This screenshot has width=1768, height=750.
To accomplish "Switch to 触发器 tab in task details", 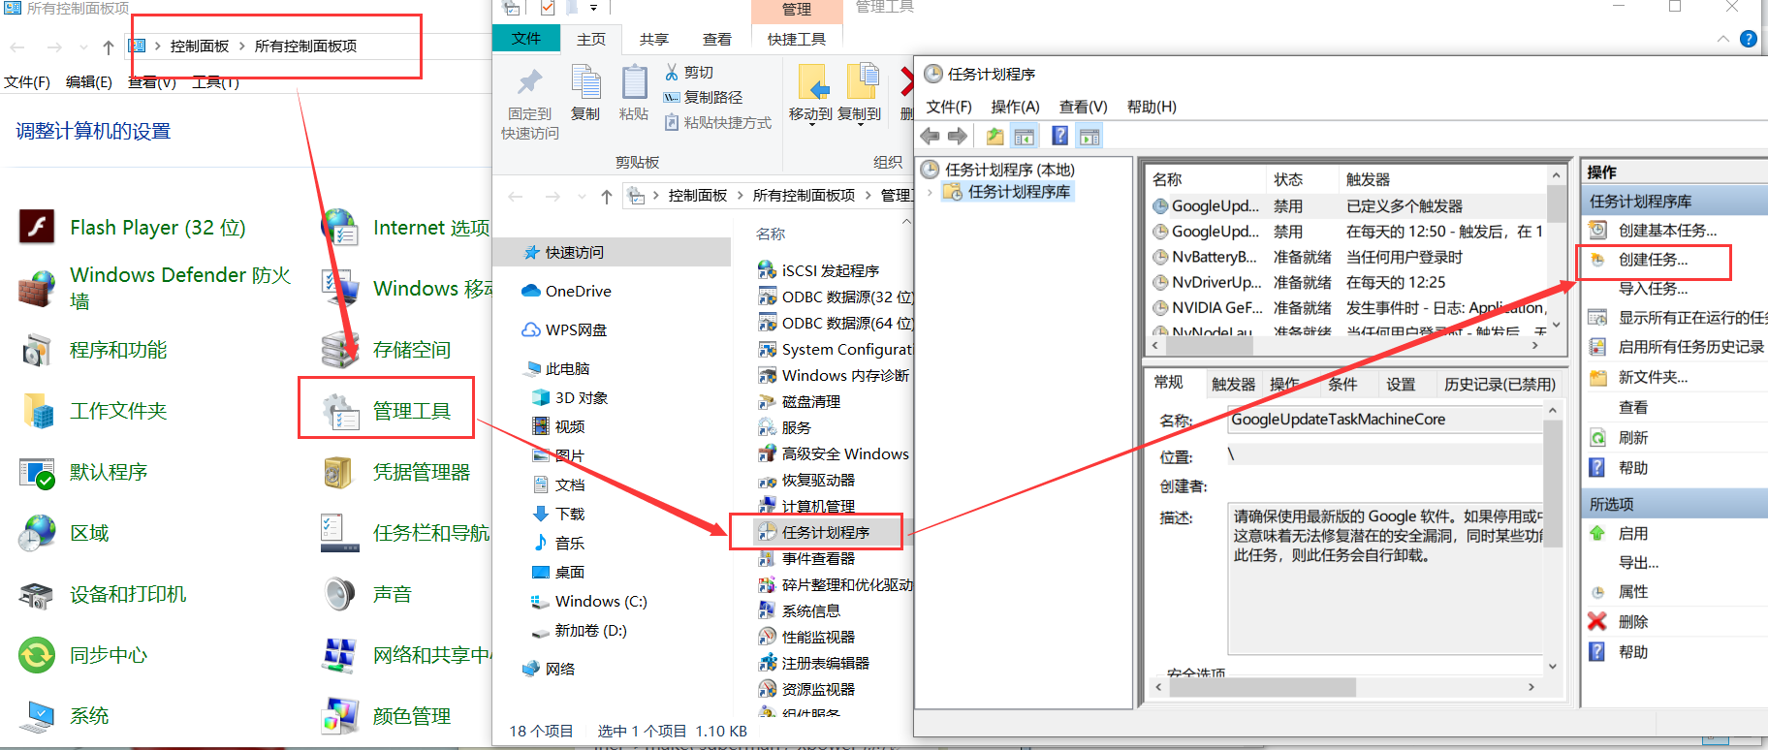I will [1233, 385].
